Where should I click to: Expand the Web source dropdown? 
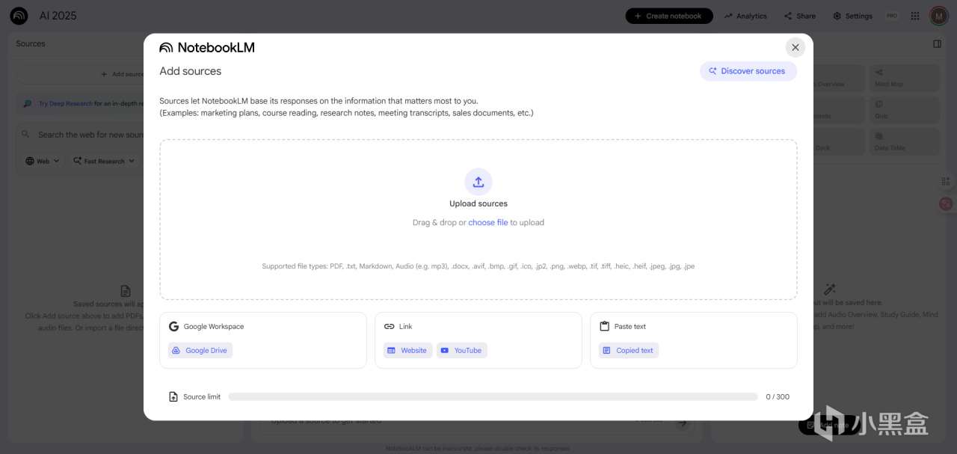(x=43, y=161)
